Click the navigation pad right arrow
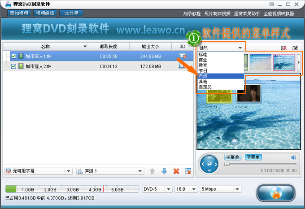 click(x=216, y=164)
